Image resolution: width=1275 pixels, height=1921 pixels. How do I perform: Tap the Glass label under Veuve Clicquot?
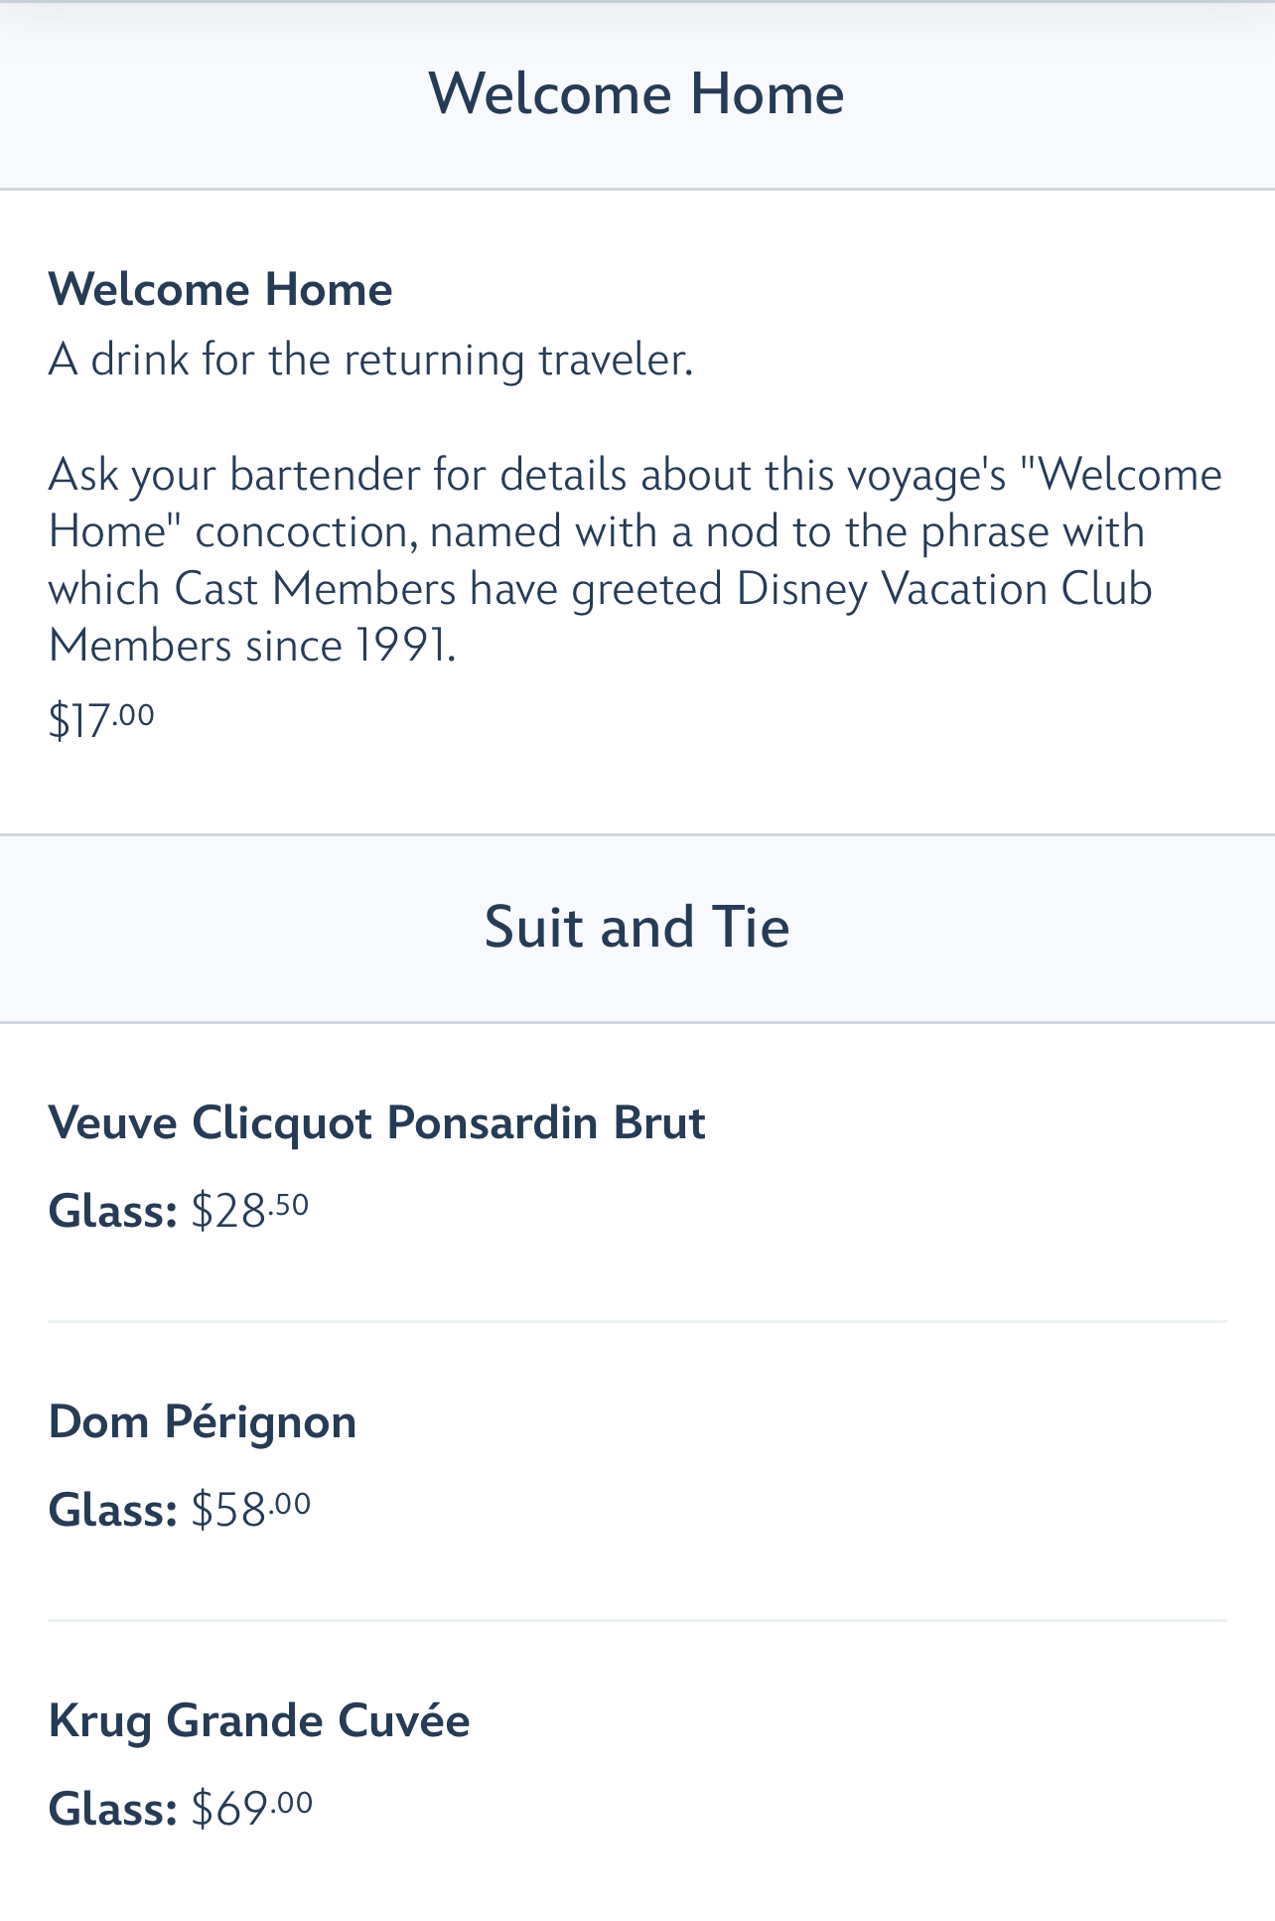click(112, 1212)
